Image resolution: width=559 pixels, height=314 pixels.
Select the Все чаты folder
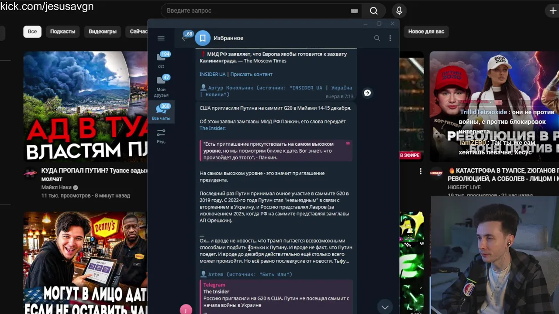tap(161, 112)
